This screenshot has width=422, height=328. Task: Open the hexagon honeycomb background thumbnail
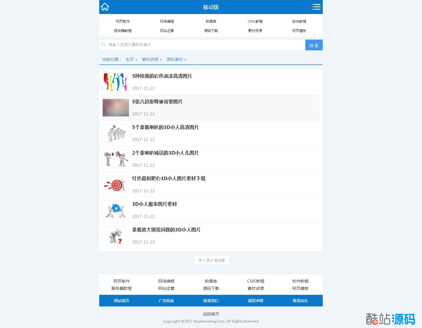pyautogui.click(x=116, y=108)
